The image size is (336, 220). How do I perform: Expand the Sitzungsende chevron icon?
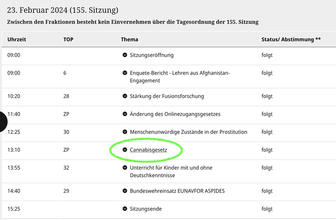pos(125,208)
